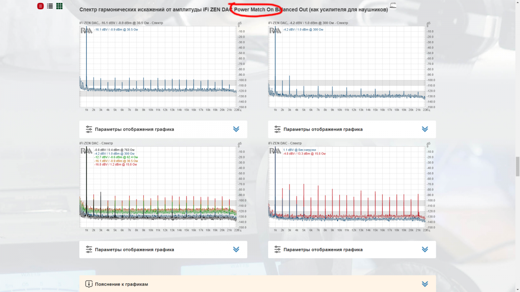
Task: Click the page heading about harmonic distortion spectrum
Action: [234, 10]
